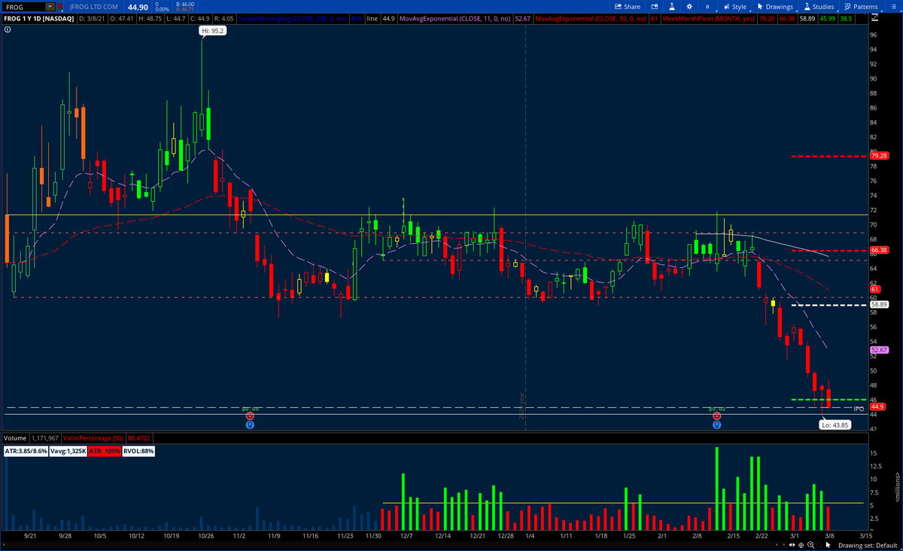Click the February blue lightbulb event icon

pos(717,425)
